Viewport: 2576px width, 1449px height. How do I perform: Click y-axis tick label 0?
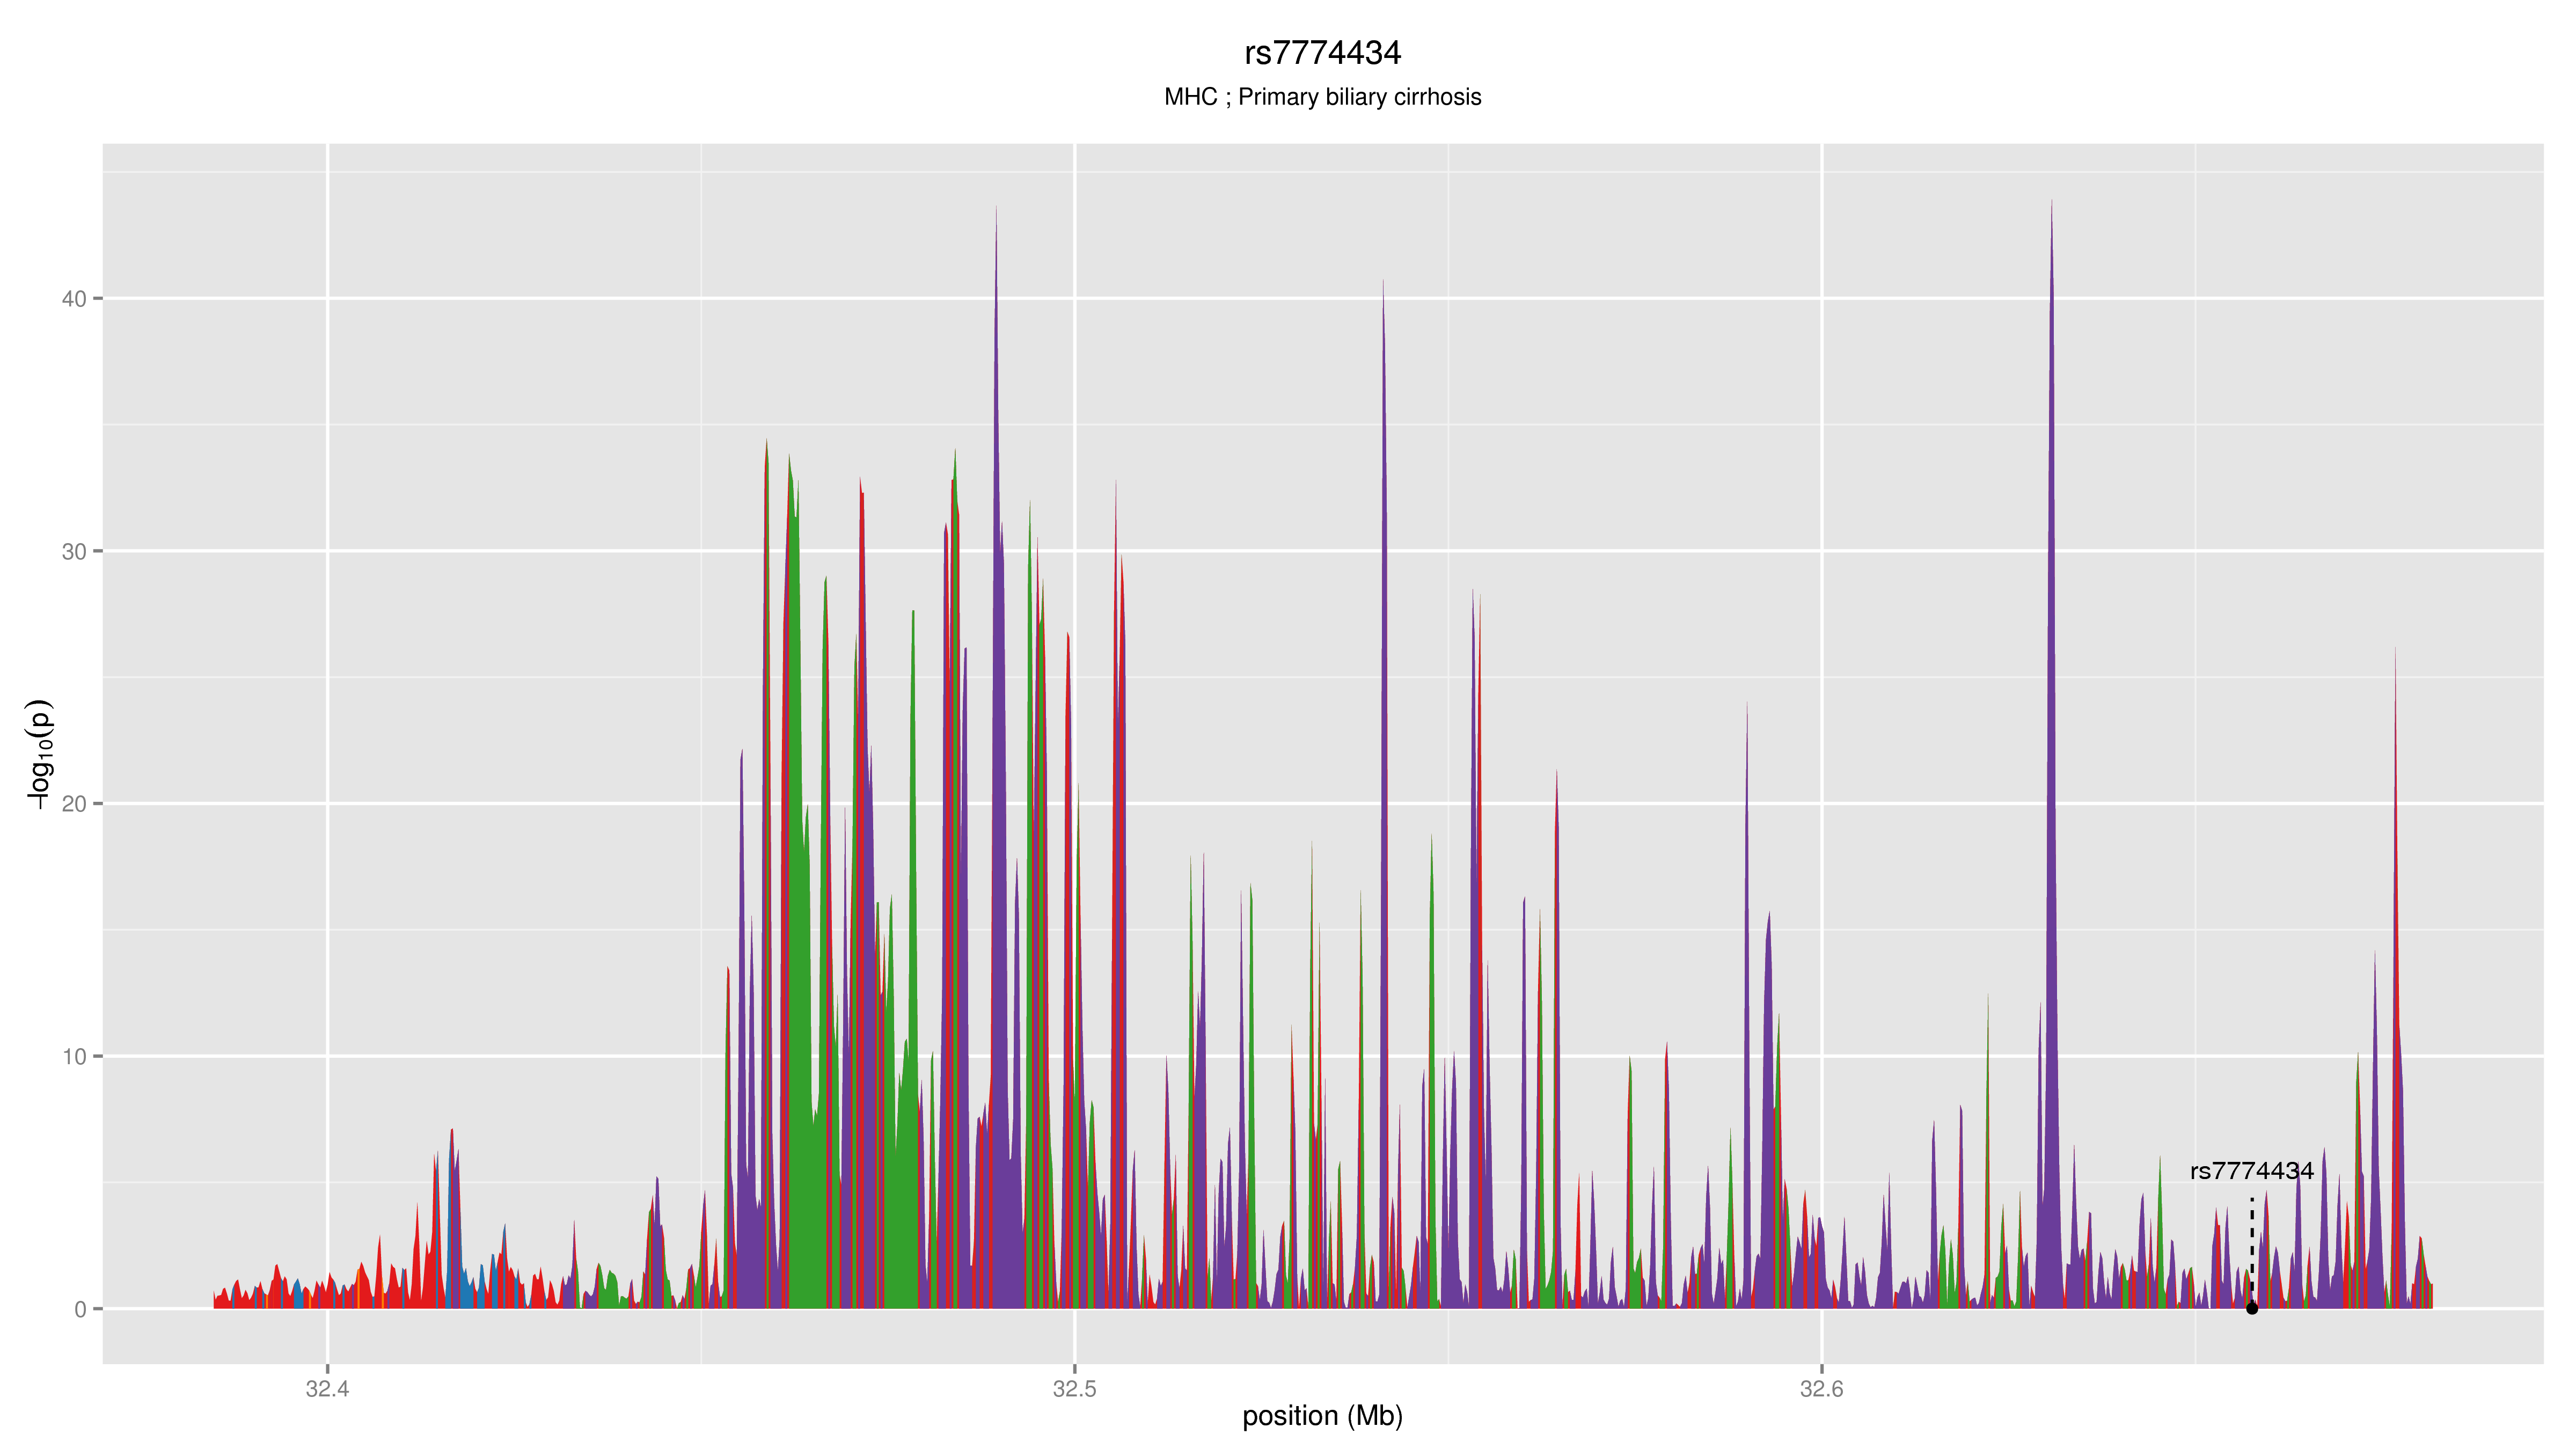click(81, 1309)
